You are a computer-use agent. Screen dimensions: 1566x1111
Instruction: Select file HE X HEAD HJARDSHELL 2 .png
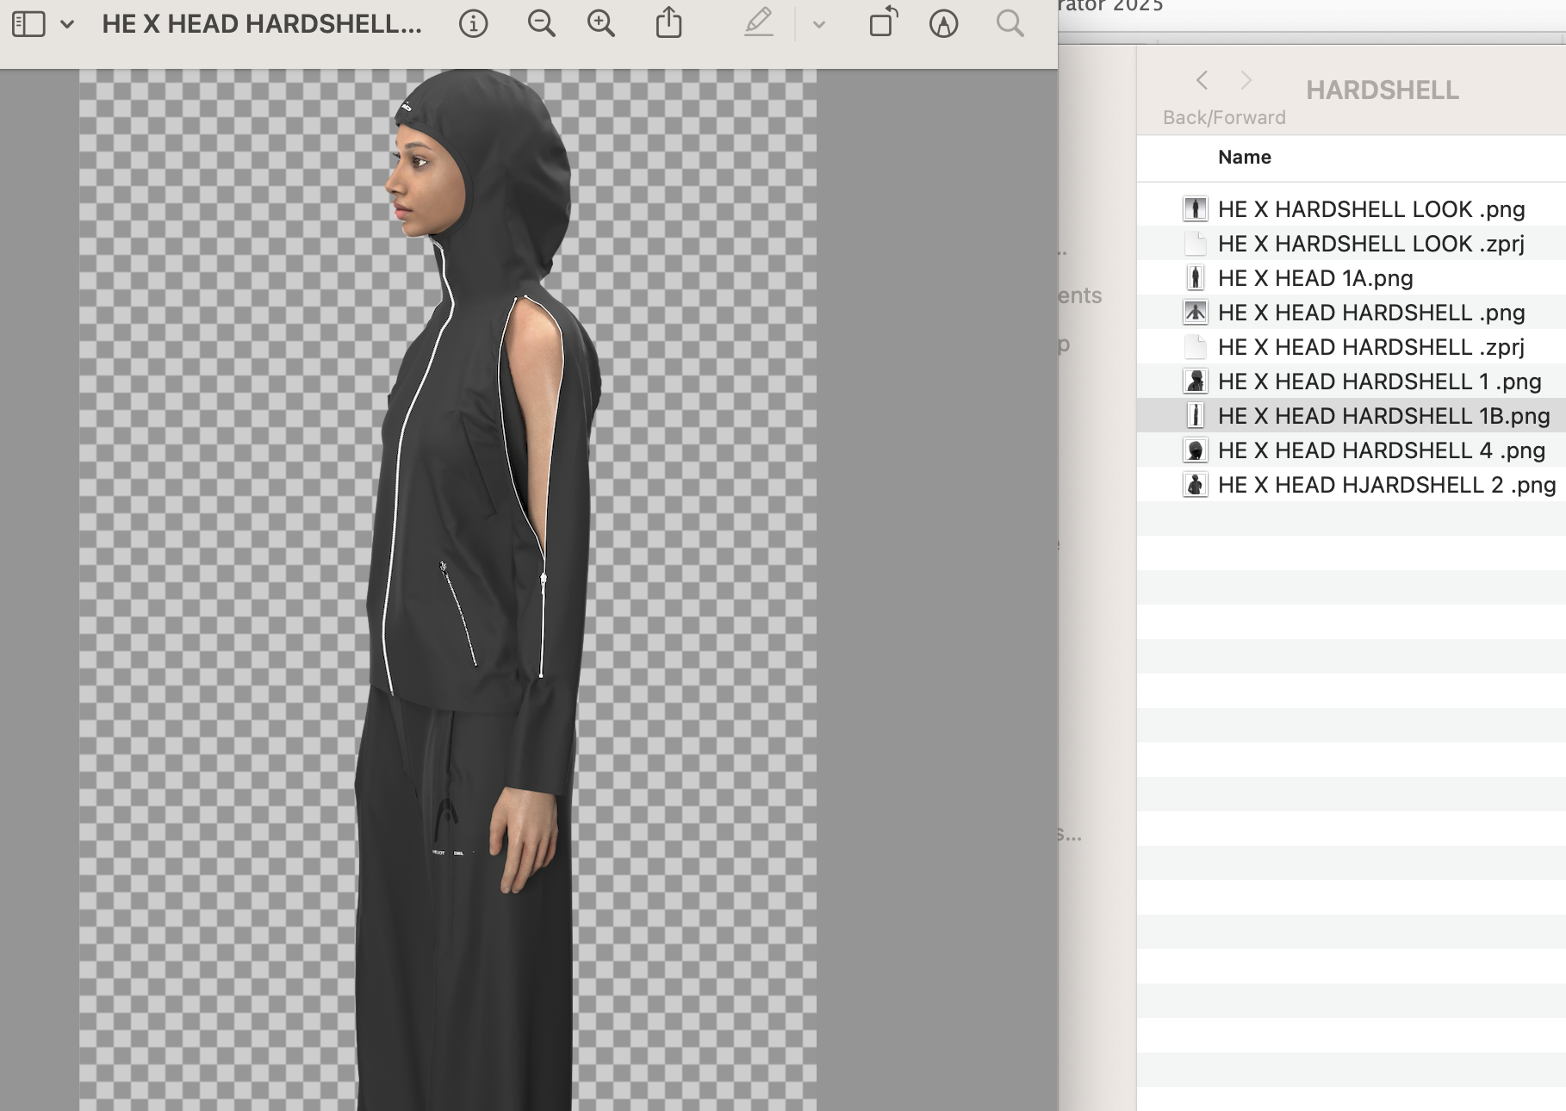click(x=1352, y=485)
